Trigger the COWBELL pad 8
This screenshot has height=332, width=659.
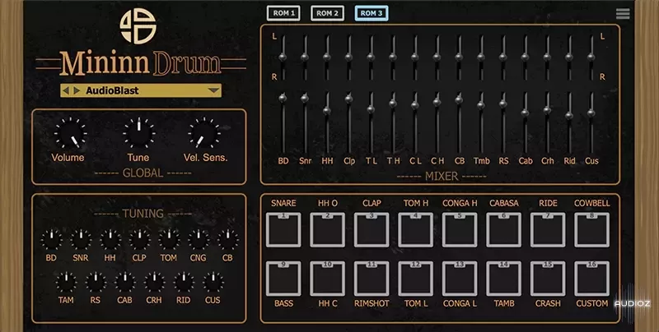591,230
